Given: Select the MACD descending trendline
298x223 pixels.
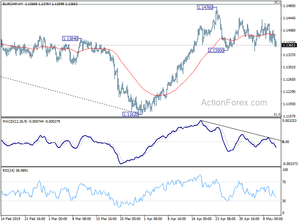Looking at the screenshot, I should (241, 131).
